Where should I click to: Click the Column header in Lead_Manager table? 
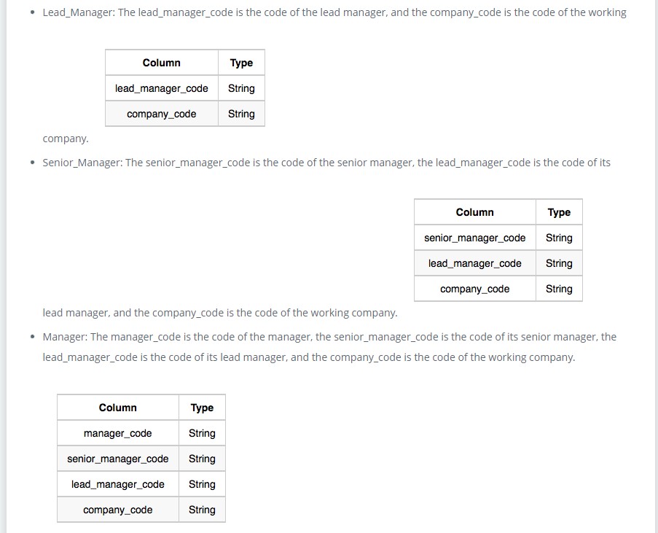click(x=161, y=63)
